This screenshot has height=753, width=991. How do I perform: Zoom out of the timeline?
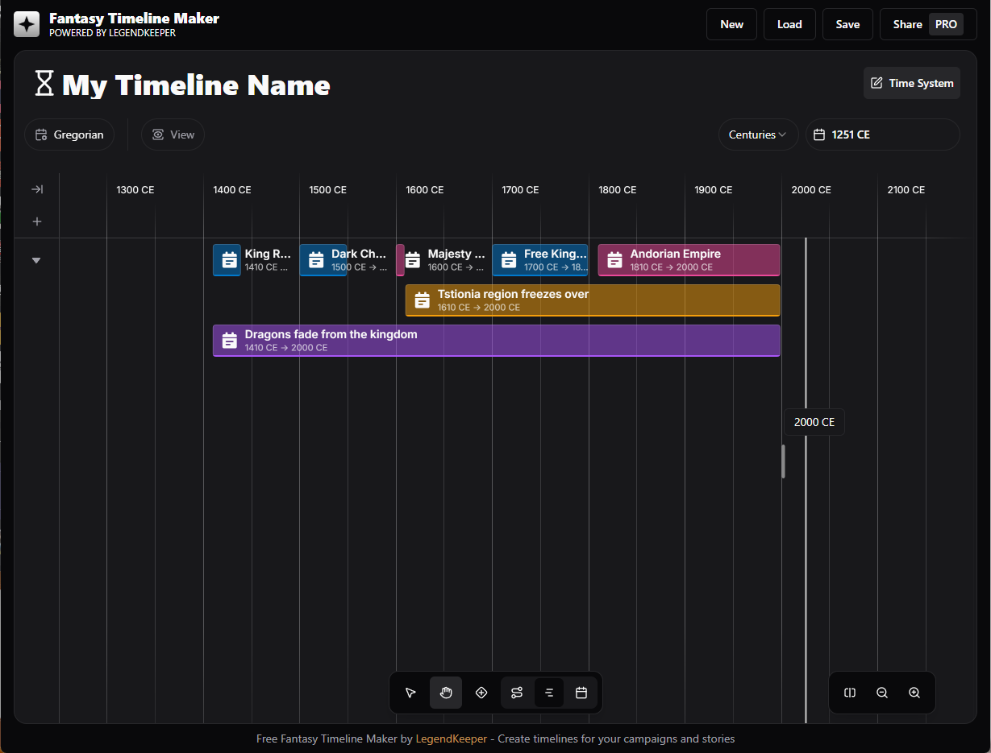click(x=882, y=693)
